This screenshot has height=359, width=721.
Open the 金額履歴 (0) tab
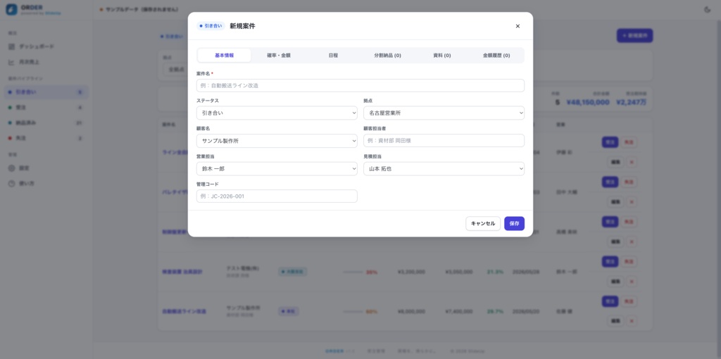coord(496,55)
